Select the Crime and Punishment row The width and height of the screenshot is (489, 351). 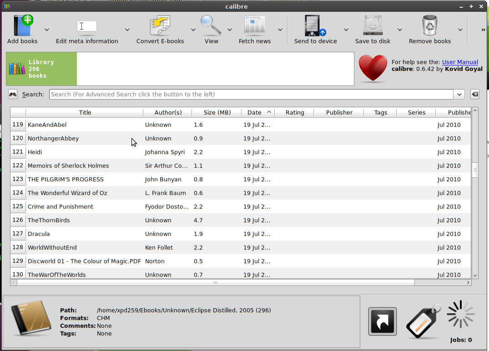[60, 206]
